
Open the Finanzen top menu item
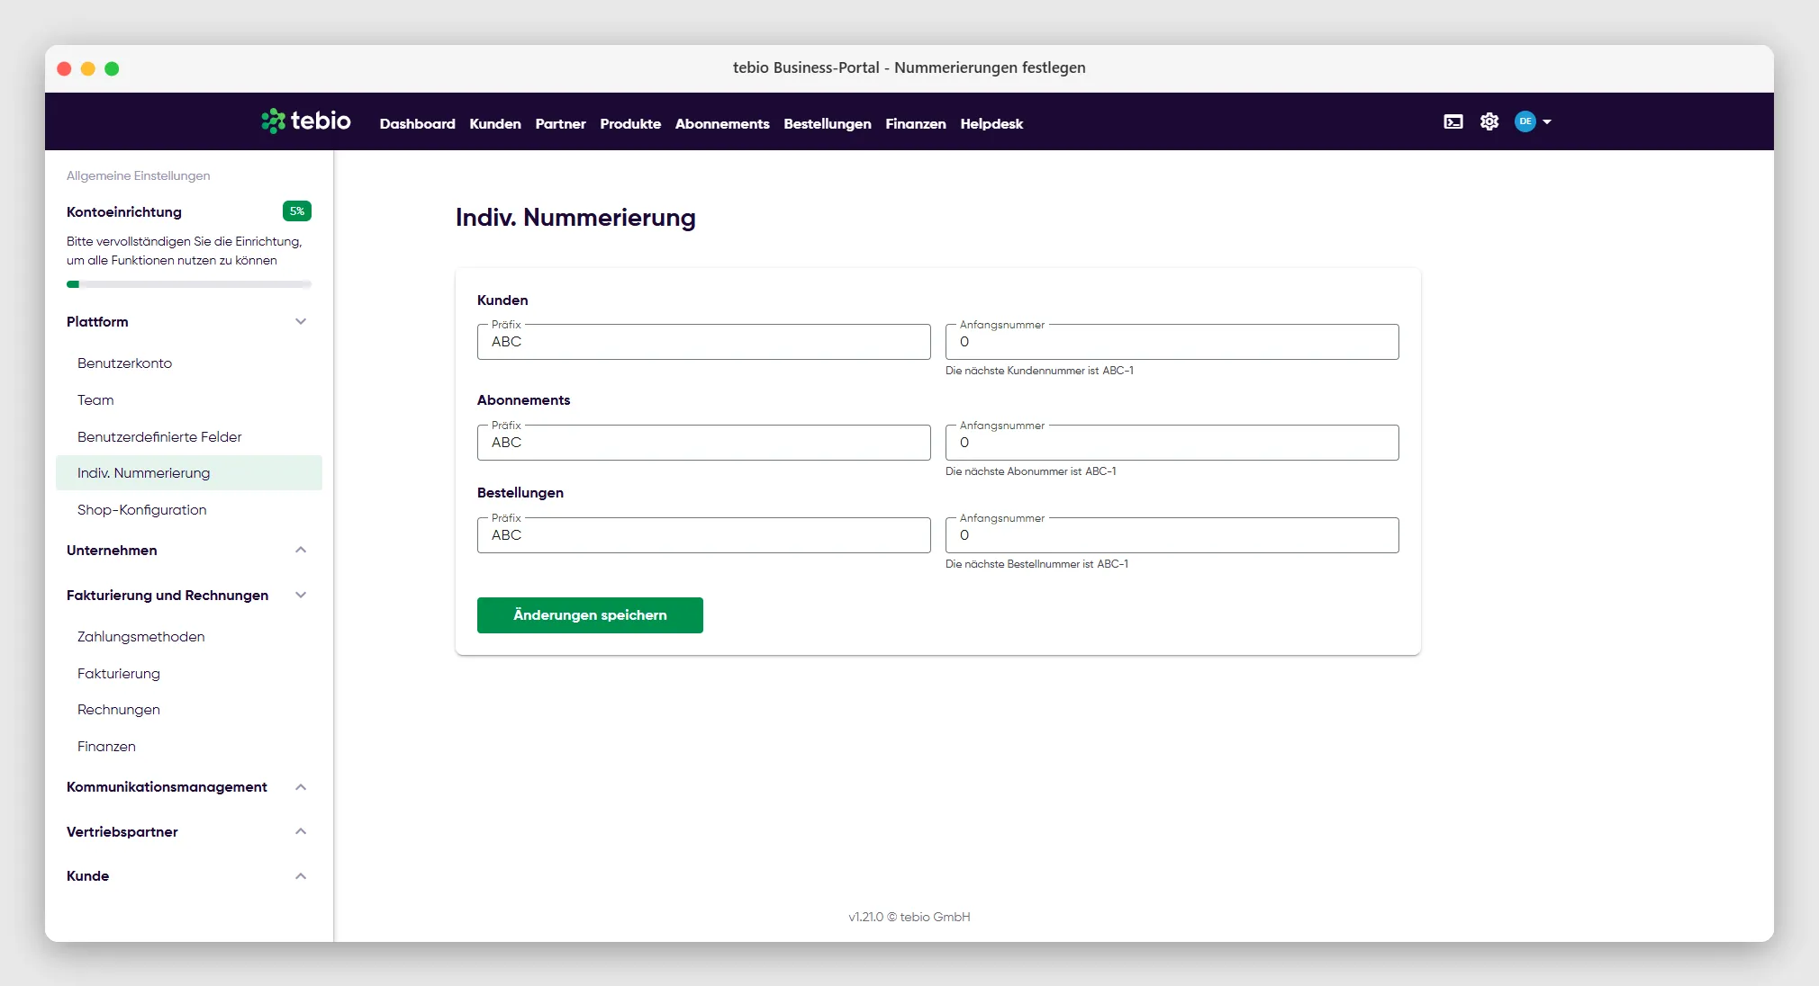pos(916,123)
